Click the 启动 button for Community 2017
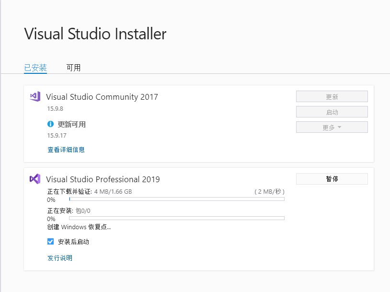The image size is (390, 292). [x=332, y=112]
